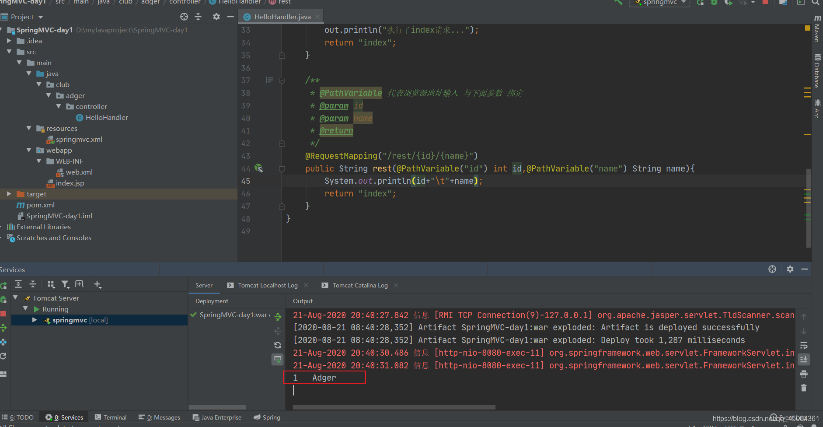
Task: Click the Filter icon in Services toolbar
Action: 65,284
